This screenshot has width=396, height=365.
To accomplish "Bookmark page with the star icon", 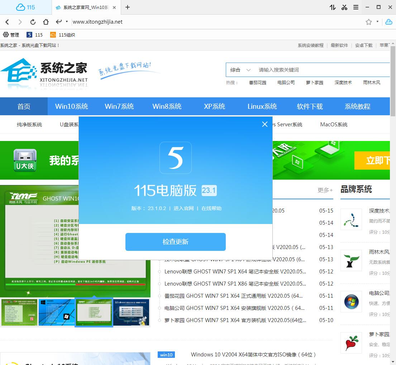I will click(x=369, y=22).
